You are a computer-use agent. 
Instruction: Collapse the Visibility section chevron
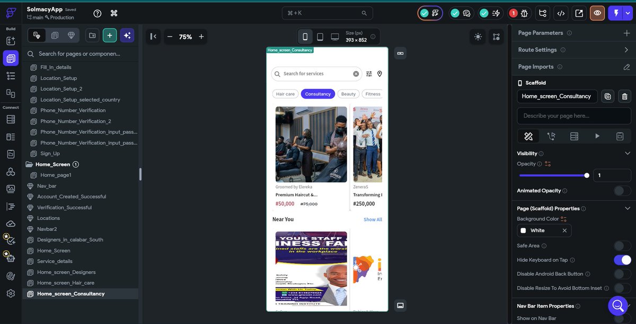tap(628, 153)
